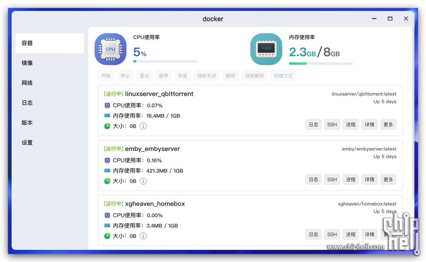
Task: Click the 恢复 toolbar button
Action: (x=183, y=76)
